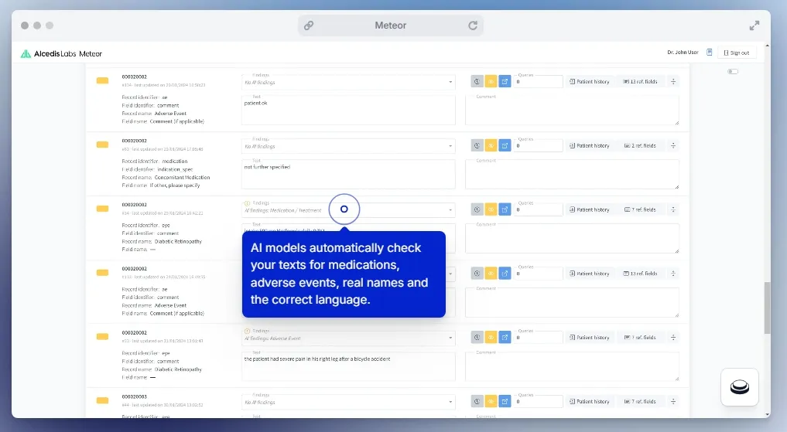The image size is (787, 432).
Task: Click the Text field containing 'not further specified'
Action: [349, 175]
